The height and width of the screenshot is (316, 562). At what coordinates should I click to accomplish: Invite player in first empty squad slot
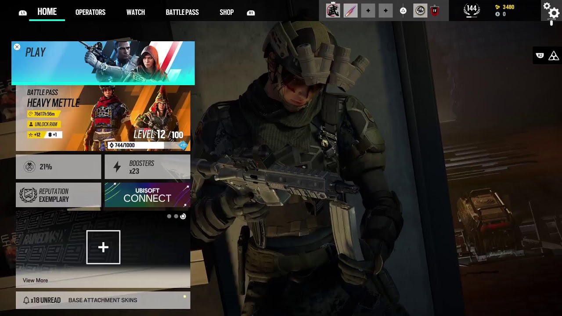tap(368, 11)
